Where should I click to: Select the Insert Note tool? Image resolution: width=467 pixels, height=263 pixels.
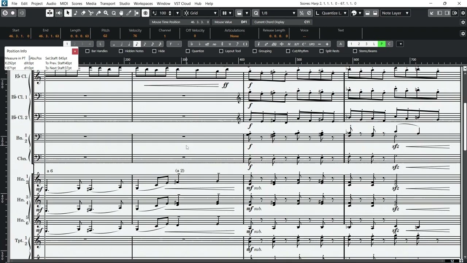tap(76, 13)
